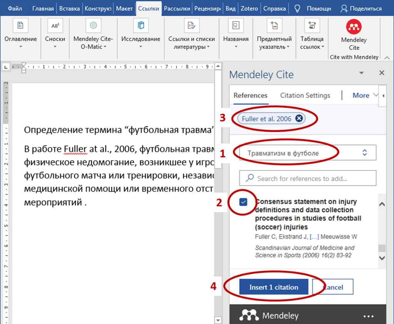Switch to the Вставка ribbon tab
This screenshot has width=394, height=324.
click(69, 8)
